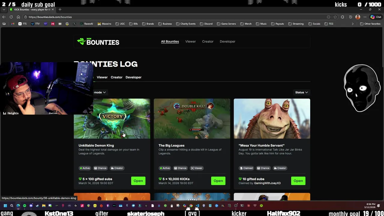
Task: Reload the current page
Action: point(11,17)
